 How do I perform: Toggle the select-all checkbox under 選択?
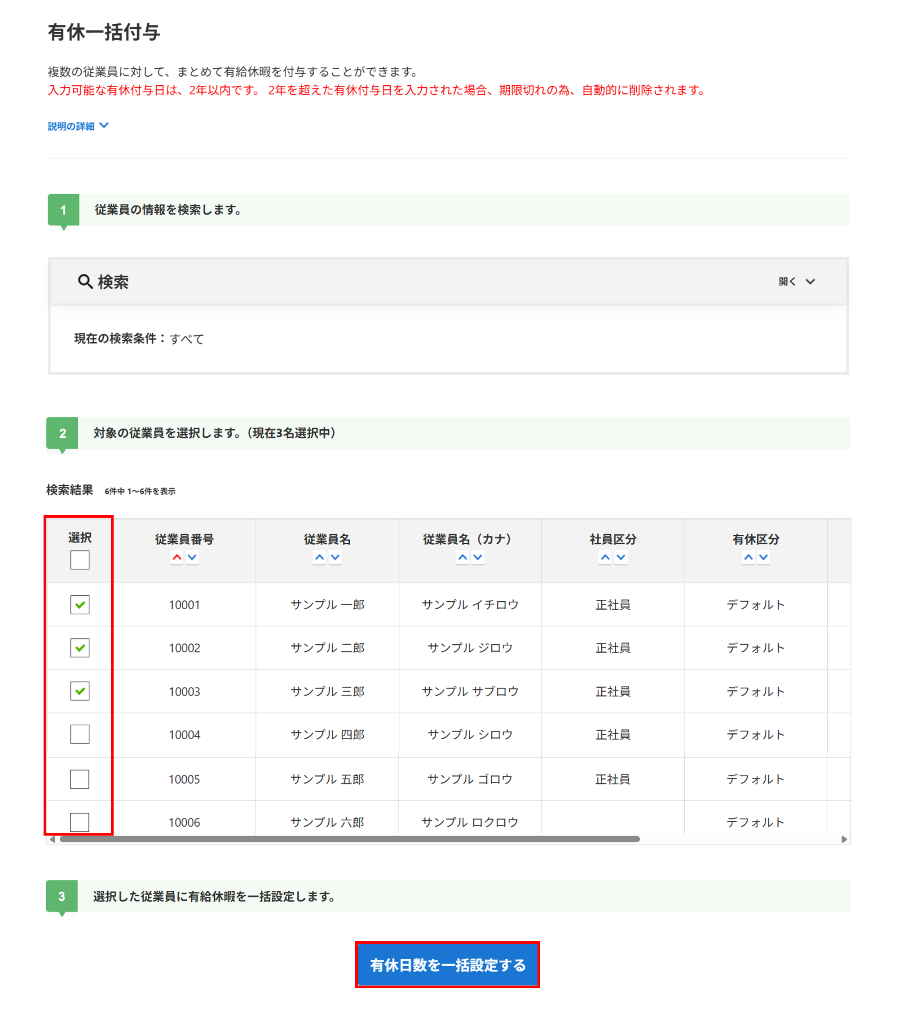coord(79,560)
